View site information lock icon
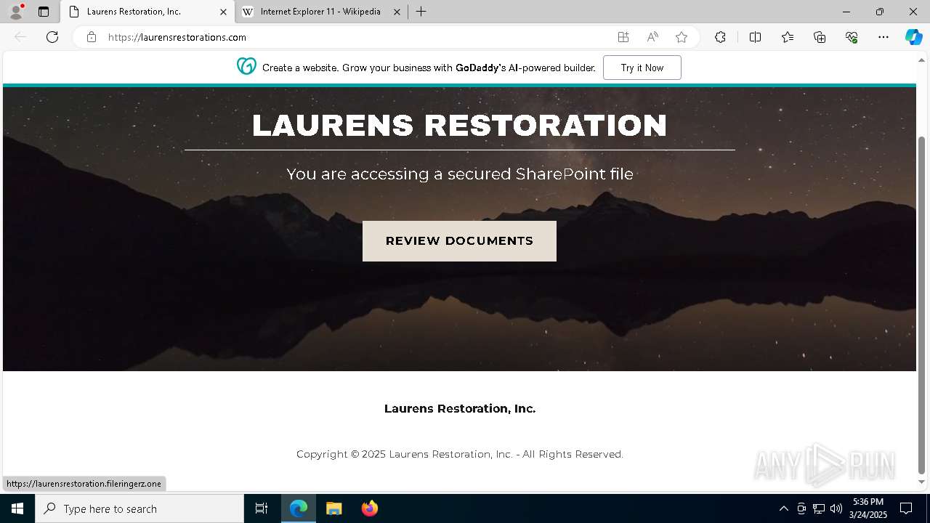This screenshot has width=930, height=523. (x=92, y=37)
